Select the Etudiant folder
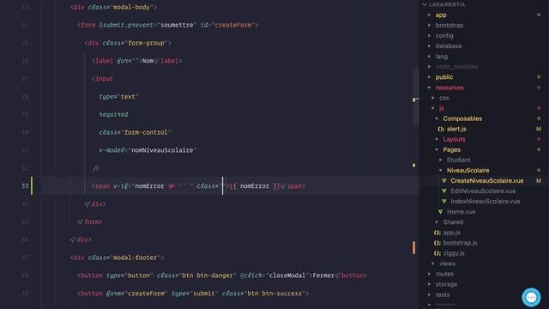This screenshot has width=549, height=309. click(459, 161)
